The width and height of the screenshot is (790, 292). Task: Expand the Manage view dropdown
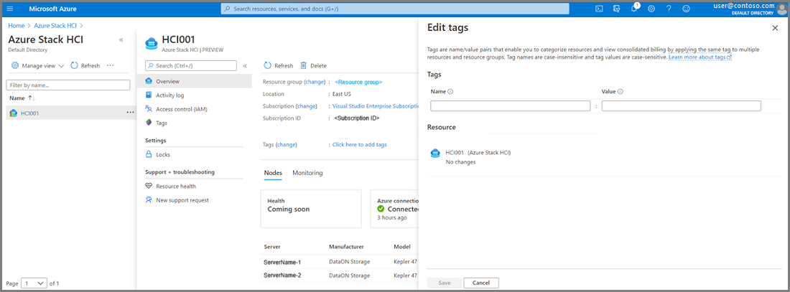(x=62, y=65)
